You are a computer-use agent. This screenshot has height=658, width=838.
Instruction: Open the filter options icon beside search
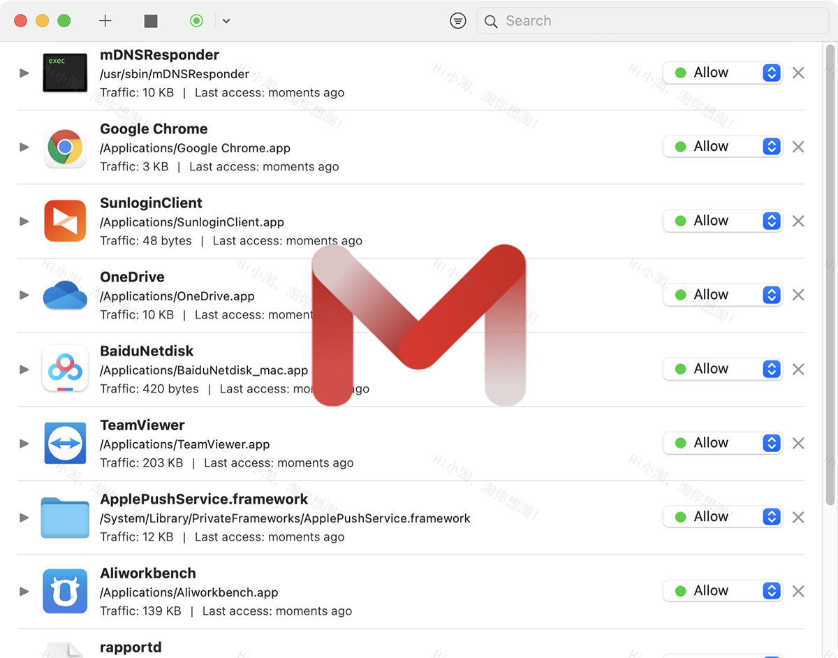[458, 20]
